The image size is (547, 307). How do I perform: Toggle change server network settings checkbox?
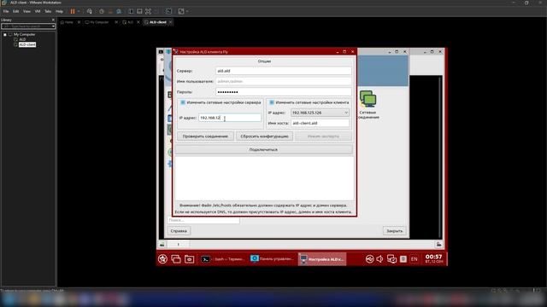click(183, 102)
